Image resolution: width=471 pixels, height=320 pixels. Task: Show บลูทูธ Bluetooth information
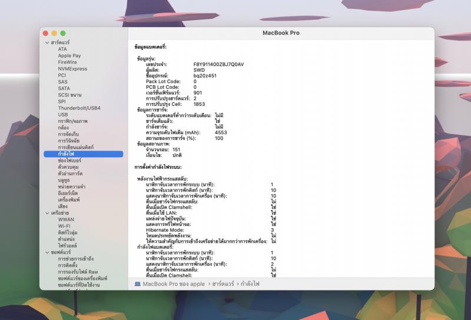click(x=64, y=180)
